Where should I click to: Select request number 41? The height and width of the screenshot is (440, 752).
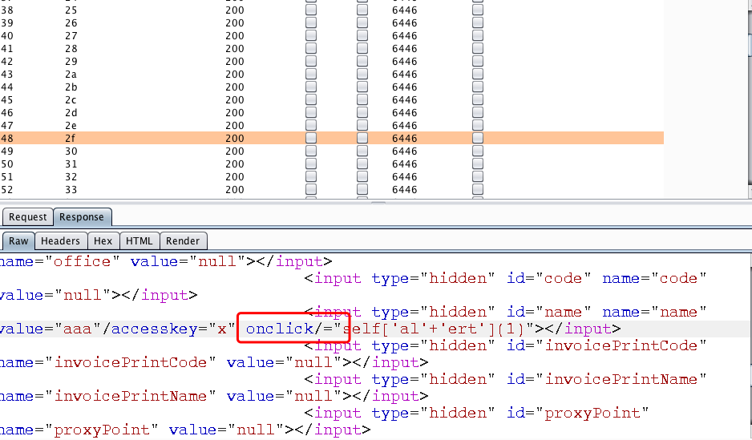tap(6, 49)
